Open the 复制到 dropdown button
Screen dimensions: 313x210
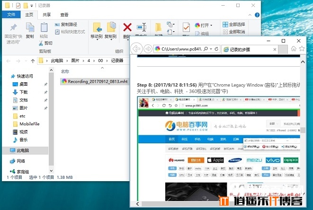coord(111,32)
